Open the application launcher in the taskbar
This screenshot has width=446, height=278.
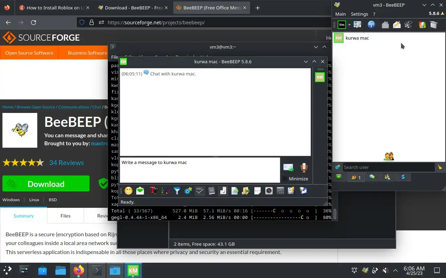8,270
